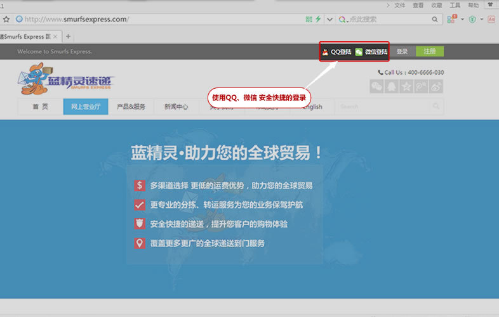Click the grey WeChat social icon
Viewport: 499px width, 317px height.
(377, 86)
